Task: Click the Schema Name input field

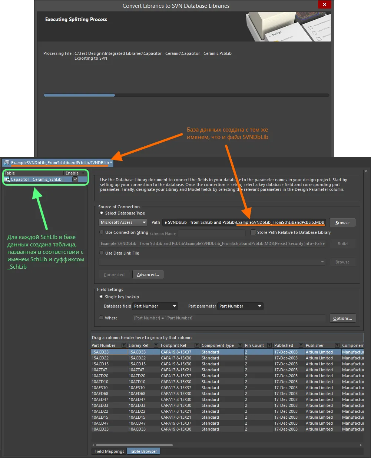Action: point(212,233)
